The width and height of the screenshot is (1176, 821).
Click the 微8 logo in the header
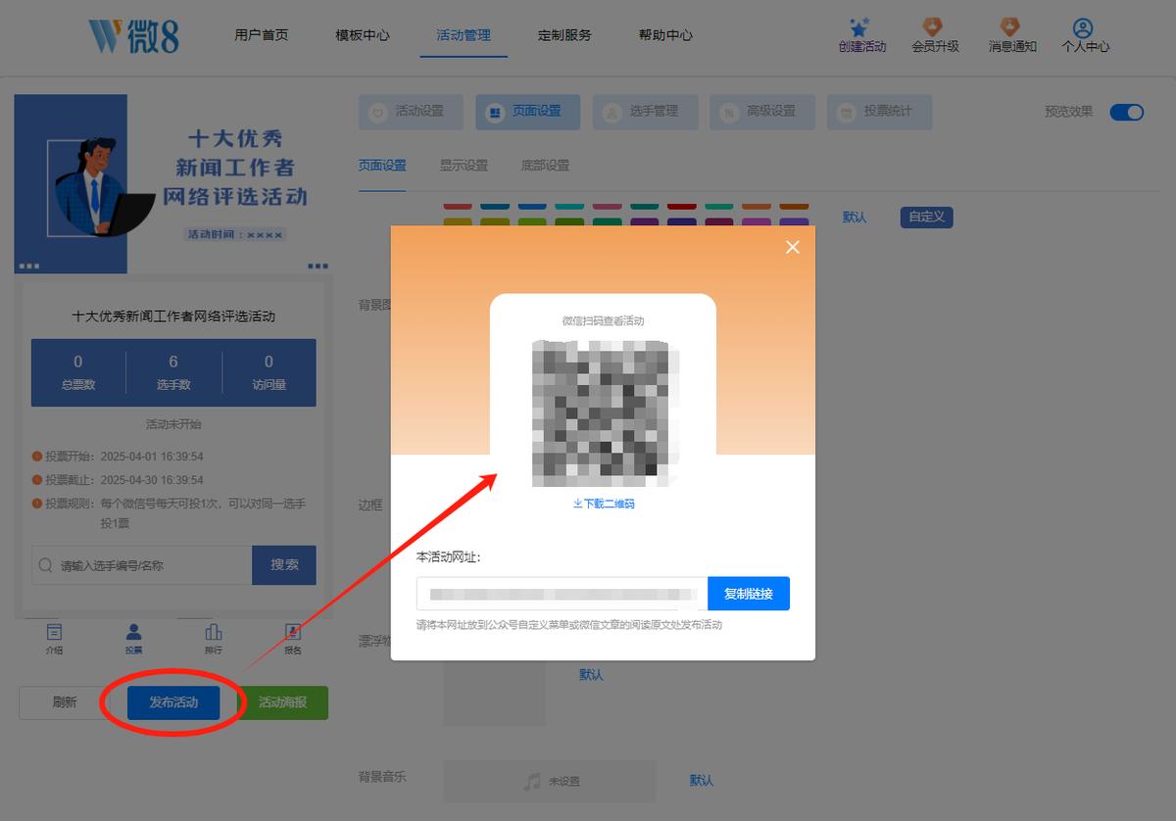coord(134,35)
